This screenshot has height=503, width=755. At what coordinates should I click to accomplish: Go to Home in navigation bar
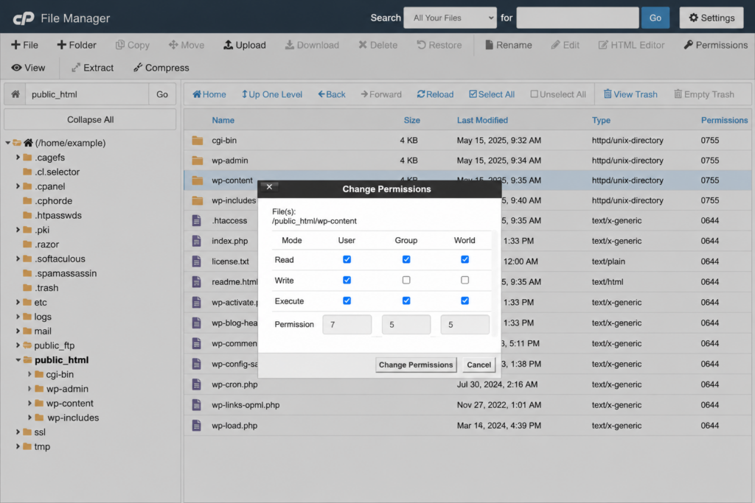pos(209,94)
